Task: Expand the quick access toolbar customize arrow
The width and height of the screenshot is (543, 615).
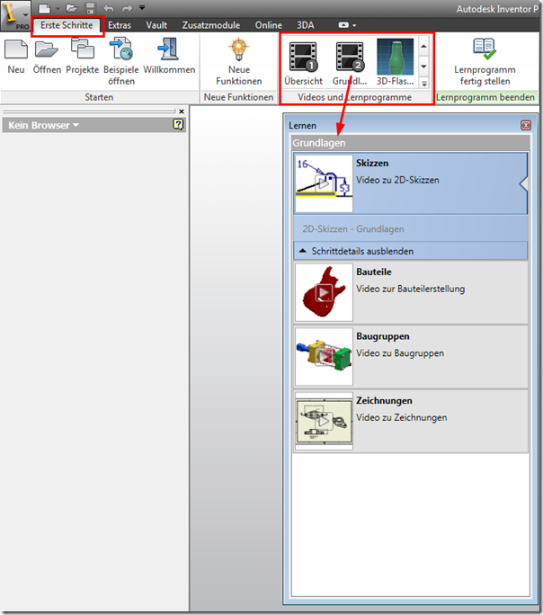Action: pos(142,7)
